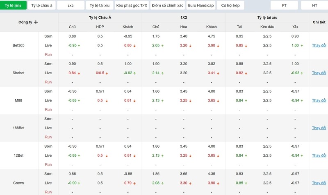Go to the Tỷ lệ tài xỉu tab
Image resolution: width=328 pixels, height=195 pixels.
pos(99,5)
